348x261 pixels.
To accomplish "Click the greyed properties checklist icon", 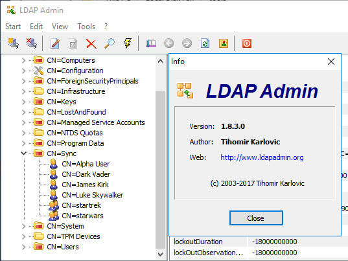I will 73,43.
